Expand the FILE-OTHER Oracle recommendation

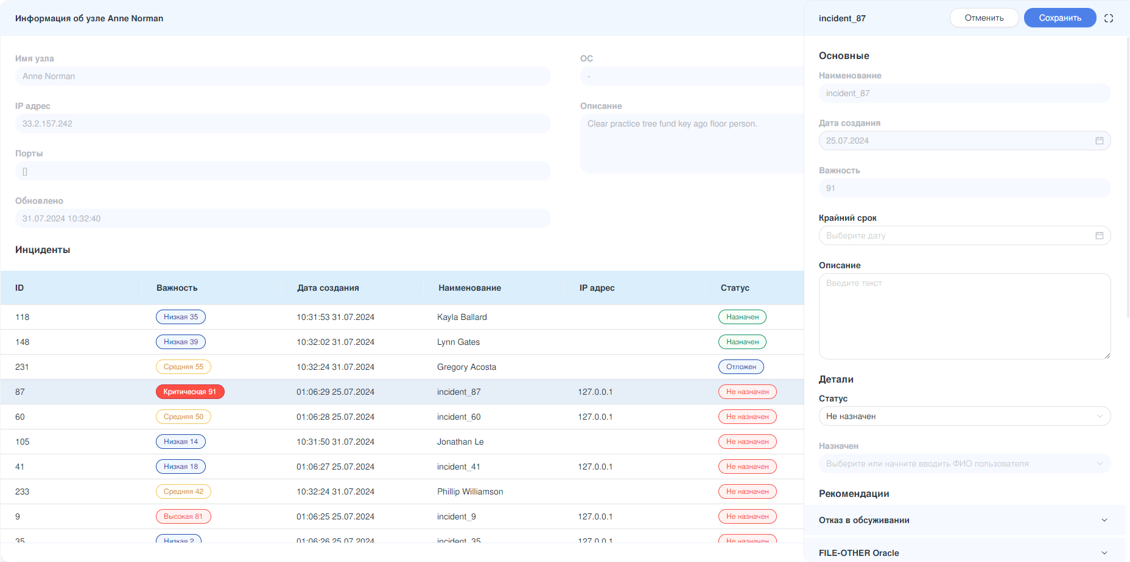tap(964, 552)
